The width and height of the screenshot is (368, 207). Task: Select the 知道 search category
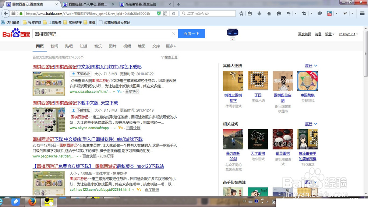(x=83, y=46)
